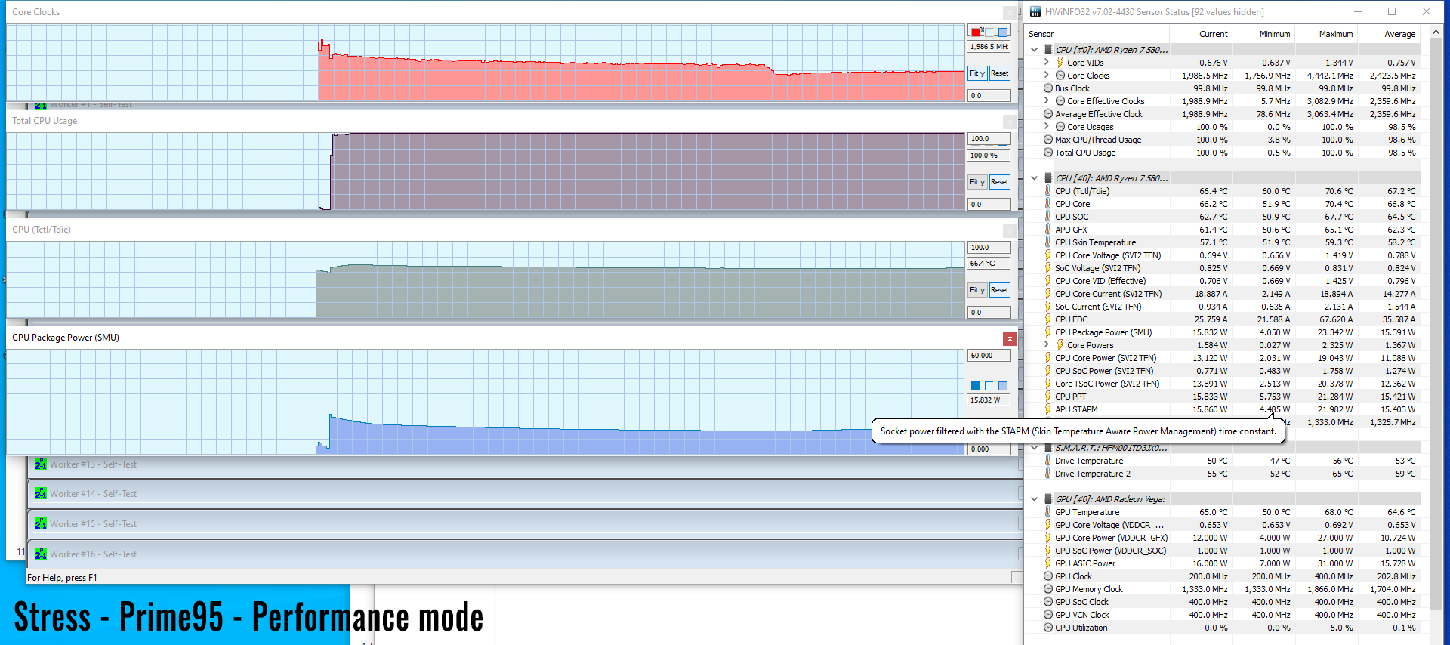Image resolution: width=1450 pixels, height=645 pixels.
Task: Close the Core Clocks graph window
Action: (x=1010, y=13)
